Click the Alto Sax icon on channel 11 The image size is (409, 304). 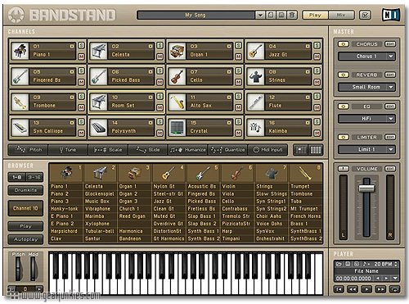(177, 102)
